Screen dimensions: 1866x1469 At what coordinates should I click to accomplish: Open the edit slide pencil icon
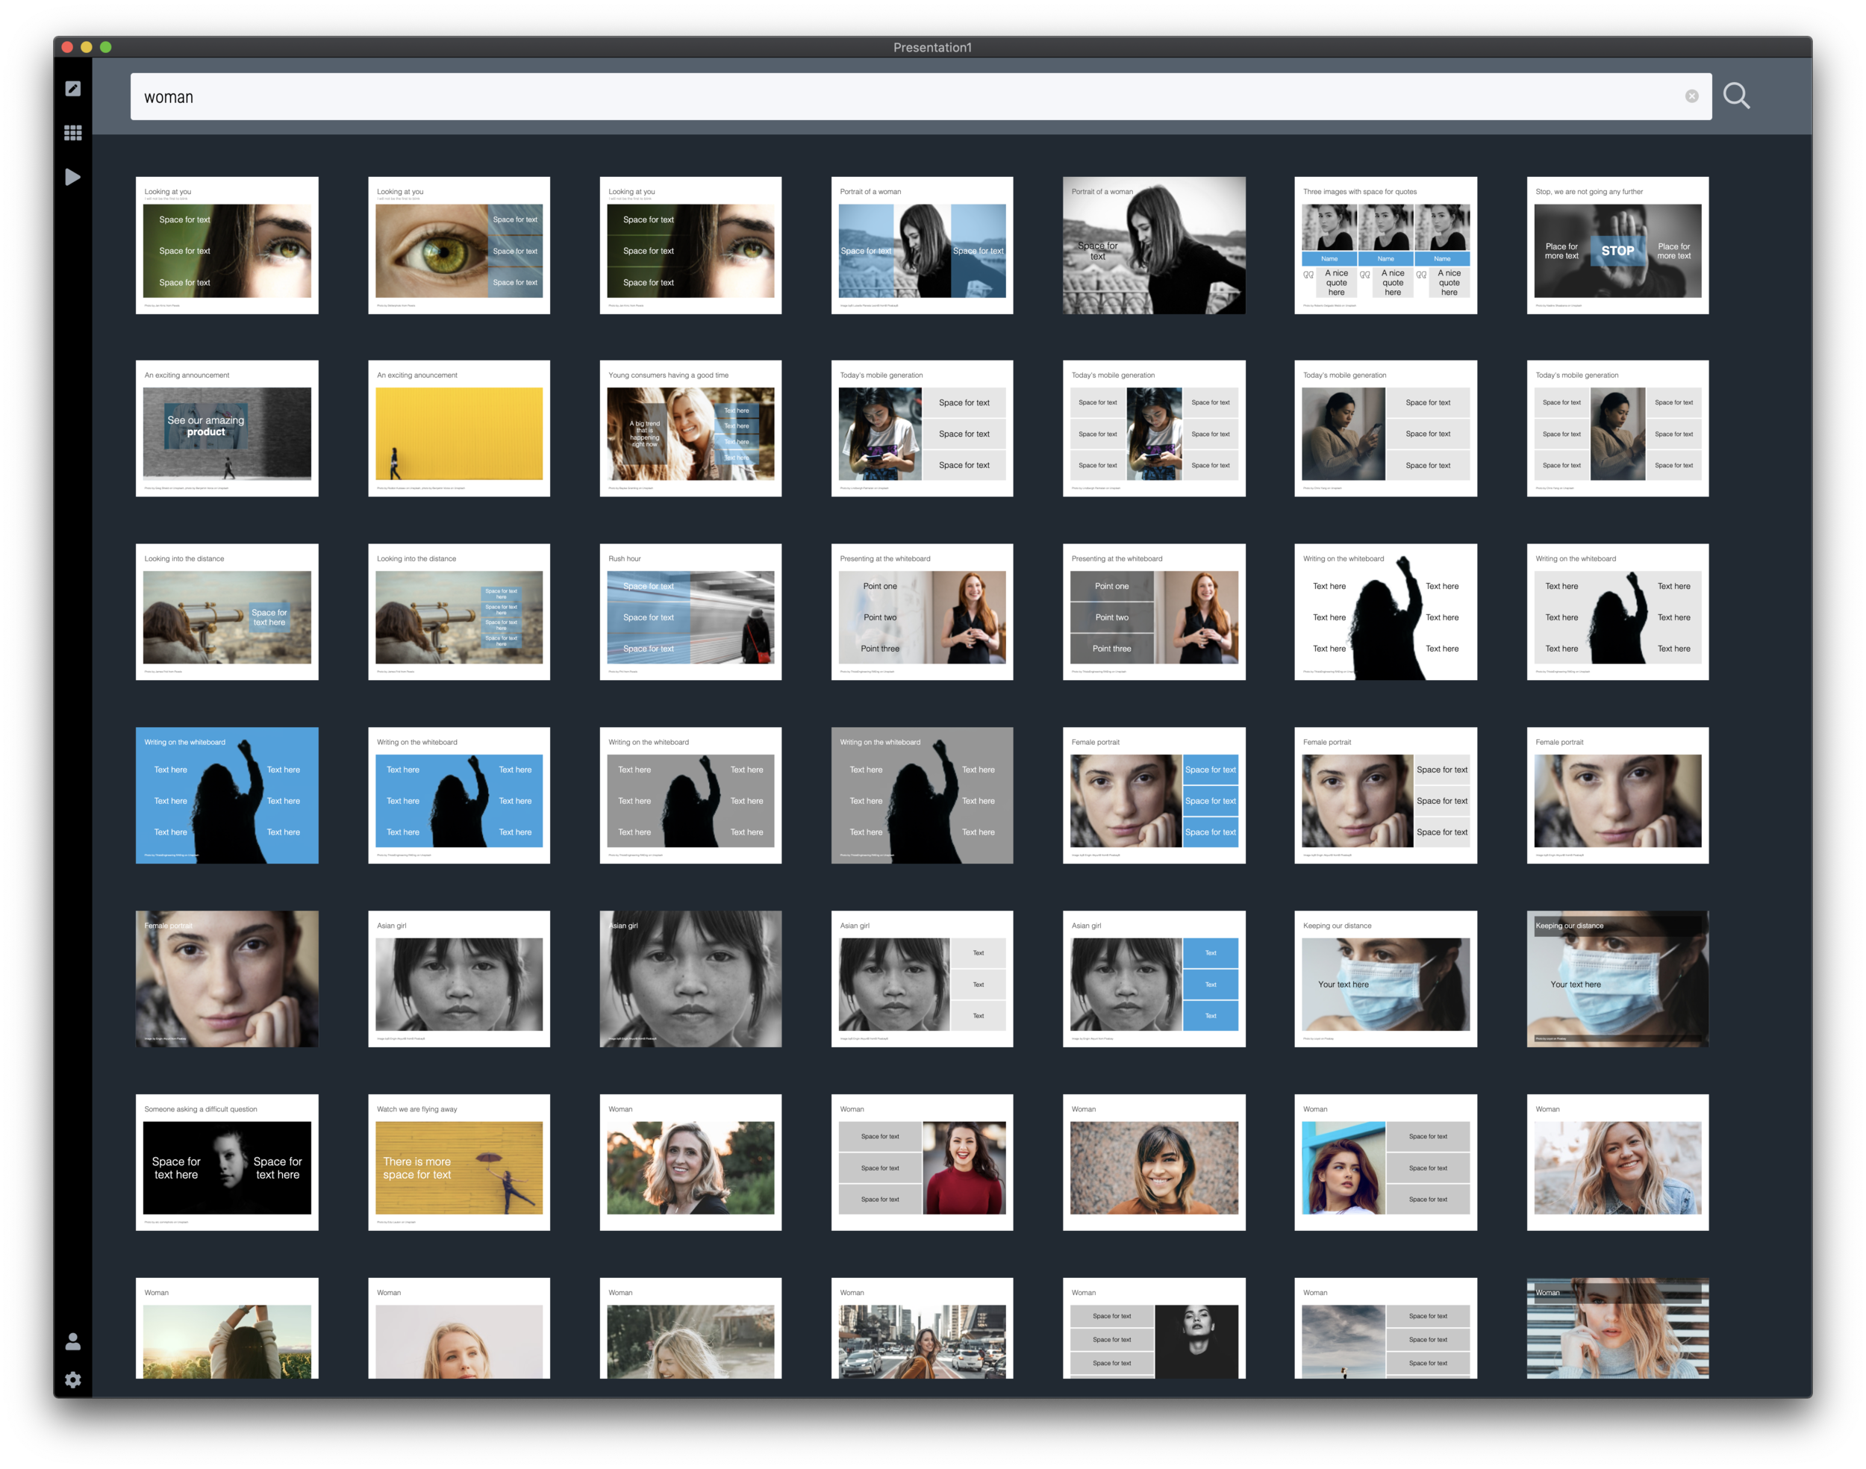click(73, 89)
